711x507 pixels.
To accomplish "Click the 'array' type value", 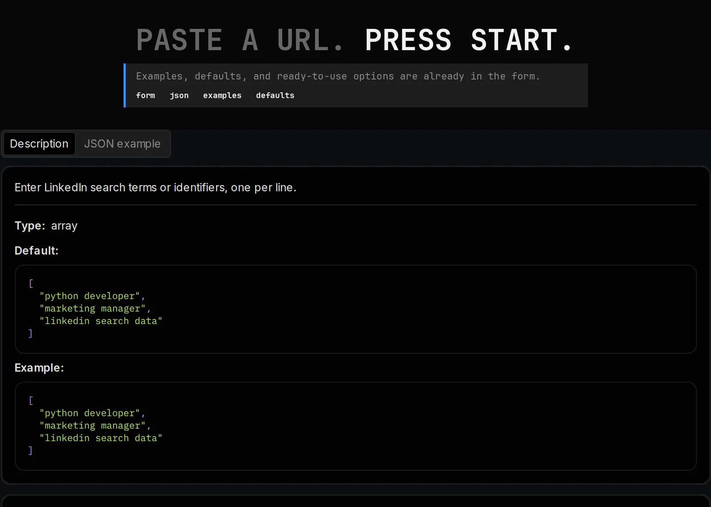I will pyautogui.click(x=64, y=226).
